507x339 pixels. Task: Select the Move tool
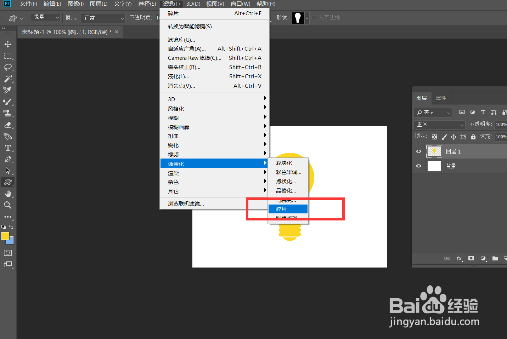tap(8, 44)
